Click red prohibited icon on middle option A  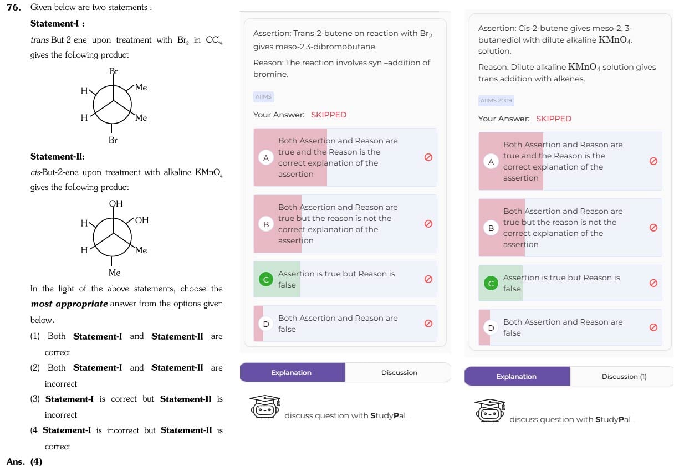pos(428,157)
